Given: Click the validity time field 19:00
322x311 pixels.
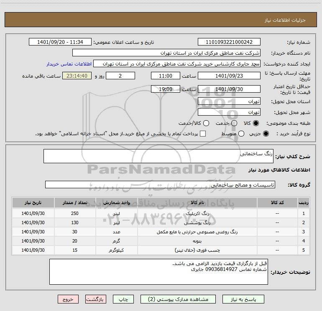Looking at the screenshot, I should click(x=166, y=89).
